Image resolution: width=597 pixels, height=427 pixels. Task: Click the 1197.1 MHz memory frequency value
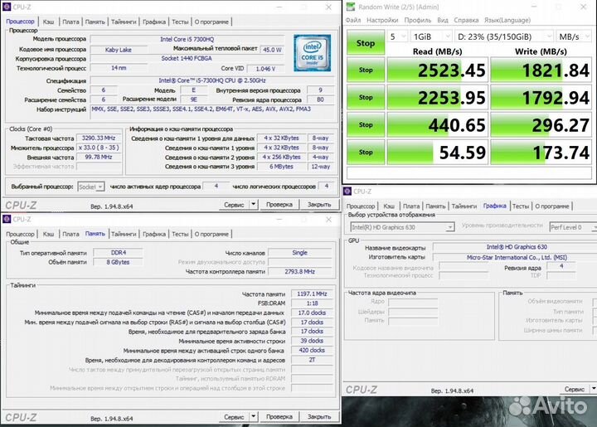[x=312, y=294]
